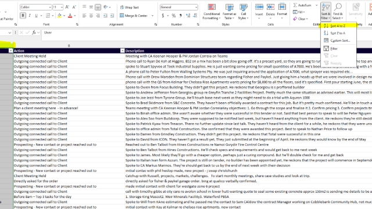
Task: Apply Percent Style
Action: (x=174, y=16)
